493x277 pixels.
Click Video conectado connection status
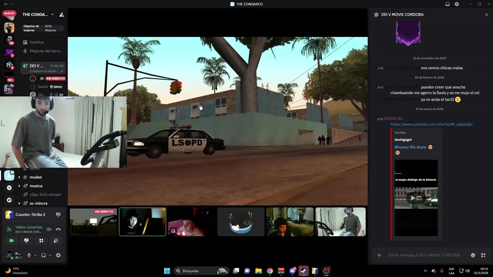tap(29, 227)
